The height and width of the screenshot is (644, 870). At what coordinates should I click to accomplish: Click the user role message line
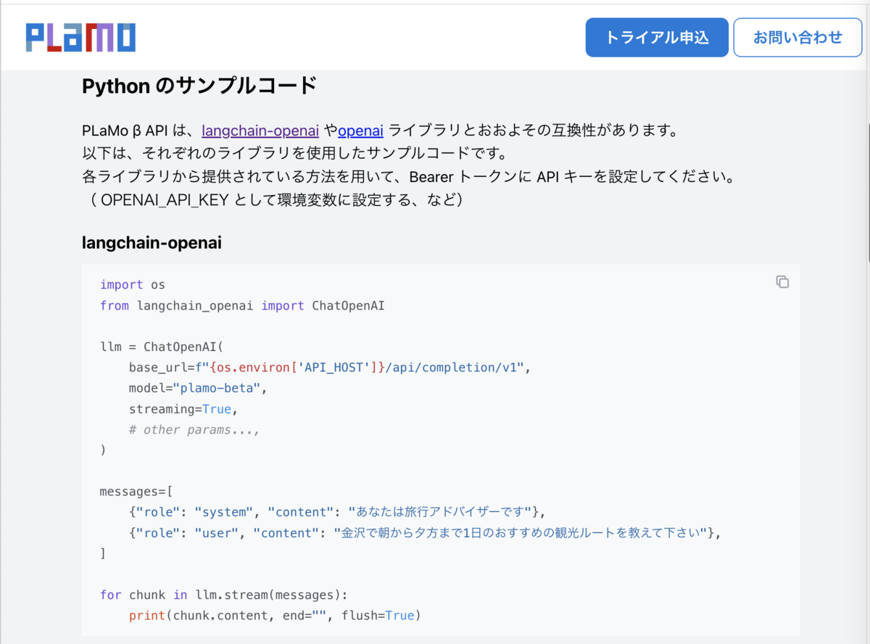(x=425, y=533)
